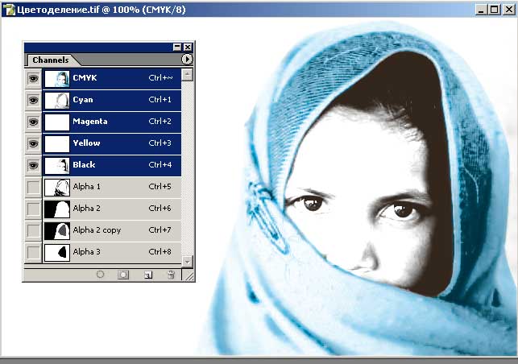
Task: Click the Alpha 1 thumbnail
Action: (57, 188)
